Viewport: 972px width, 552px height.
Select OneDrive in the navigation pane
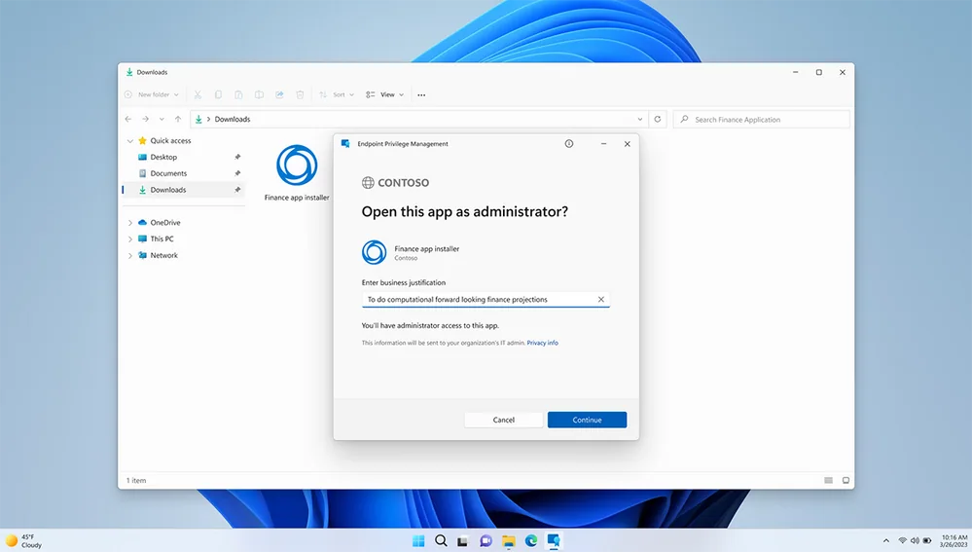[164, 223]
